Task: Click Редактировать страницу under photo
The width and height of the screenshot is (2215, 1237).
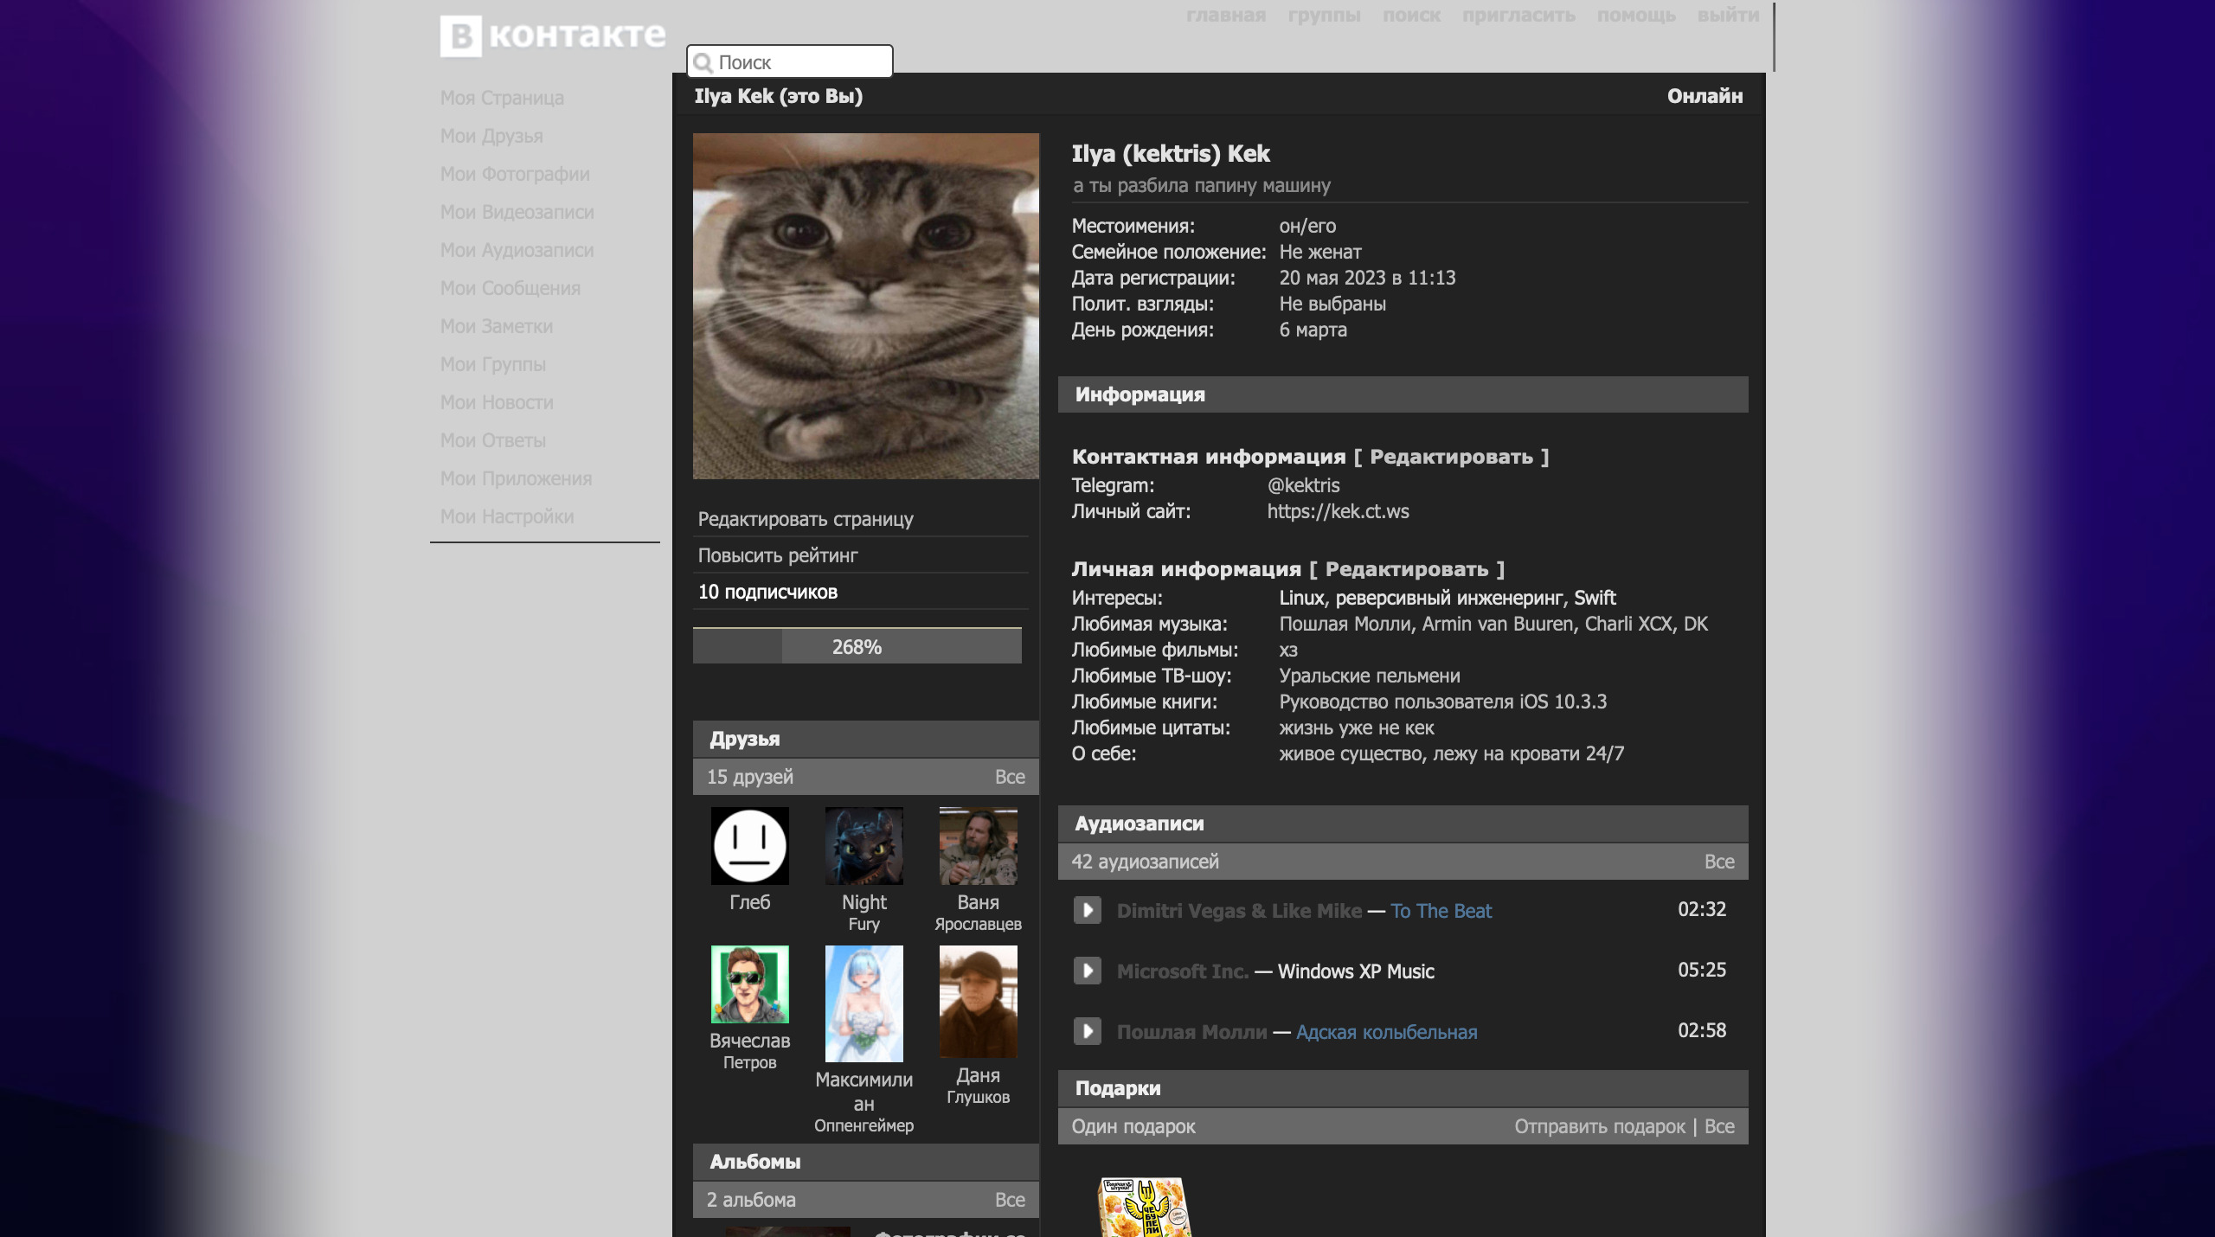Action: 806,519
